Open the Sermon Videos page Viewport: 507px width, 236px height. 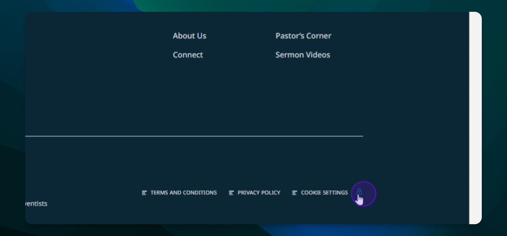(303, 55)
